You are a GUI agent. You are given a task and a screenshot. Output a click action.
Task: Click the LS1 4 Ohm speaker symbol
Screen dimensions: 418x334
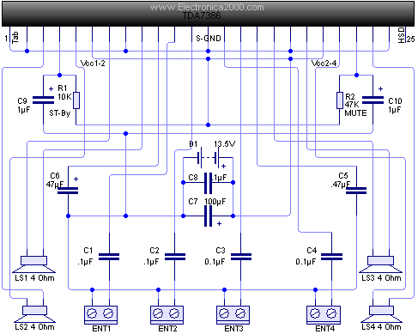(34, 264)
